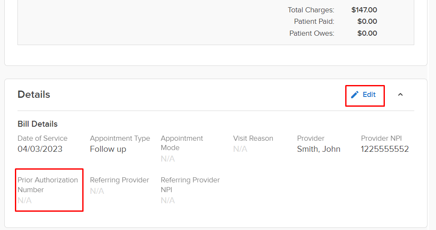This screenshot has width=436, height=230.
Task: Click the Total Charges label
Action: 311,10
